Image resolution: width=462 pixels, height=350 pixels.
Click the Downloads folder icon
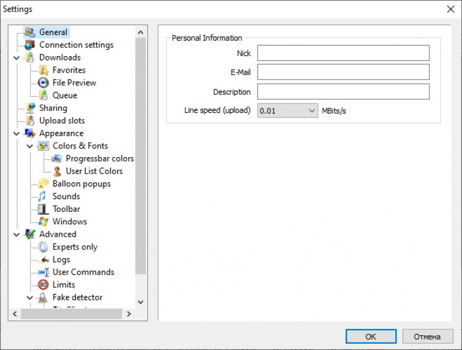tap(30, 57)
